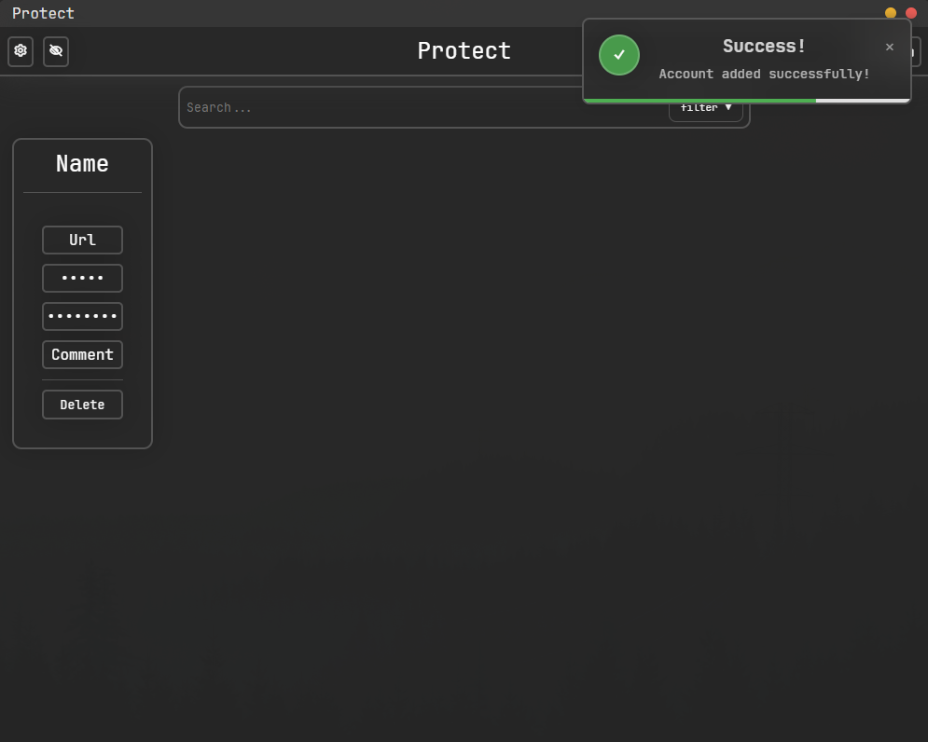
Task: Open the Comment button on the card
Action: click(82, 354)
